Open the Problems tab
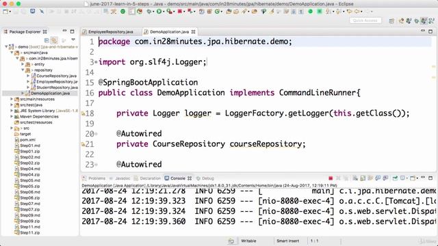 96,178
